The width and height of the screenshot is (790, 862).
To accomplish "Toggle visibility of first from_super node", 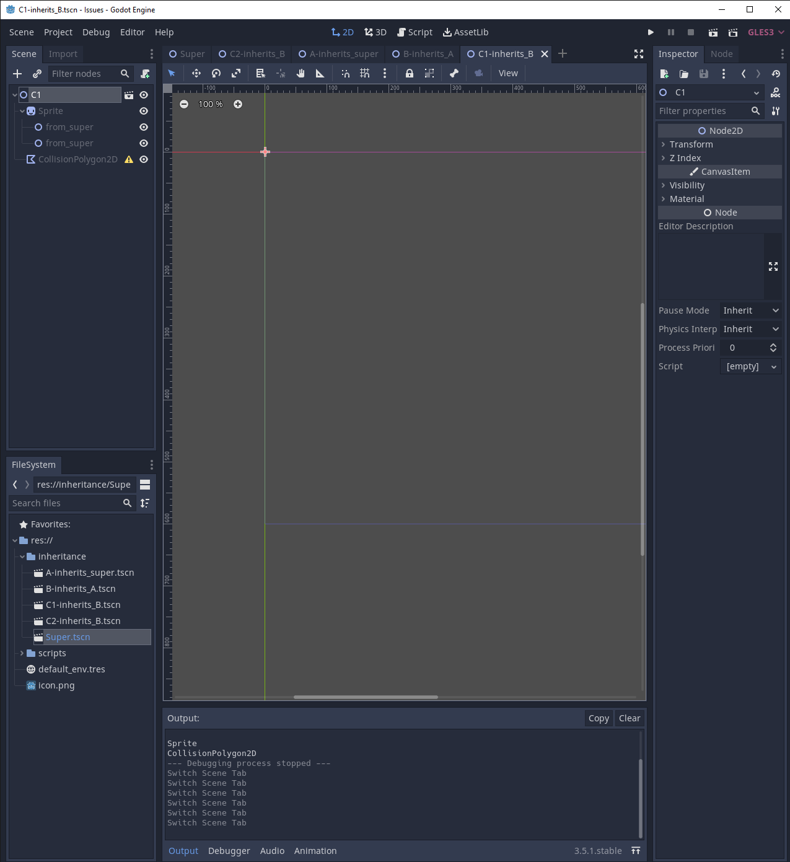I will coord(144,127).
